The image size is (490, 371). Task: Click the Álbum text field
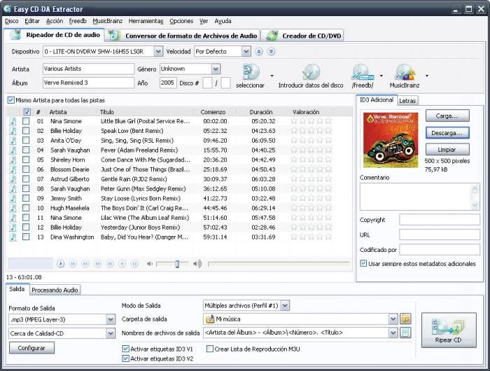[x=88, y=83]
